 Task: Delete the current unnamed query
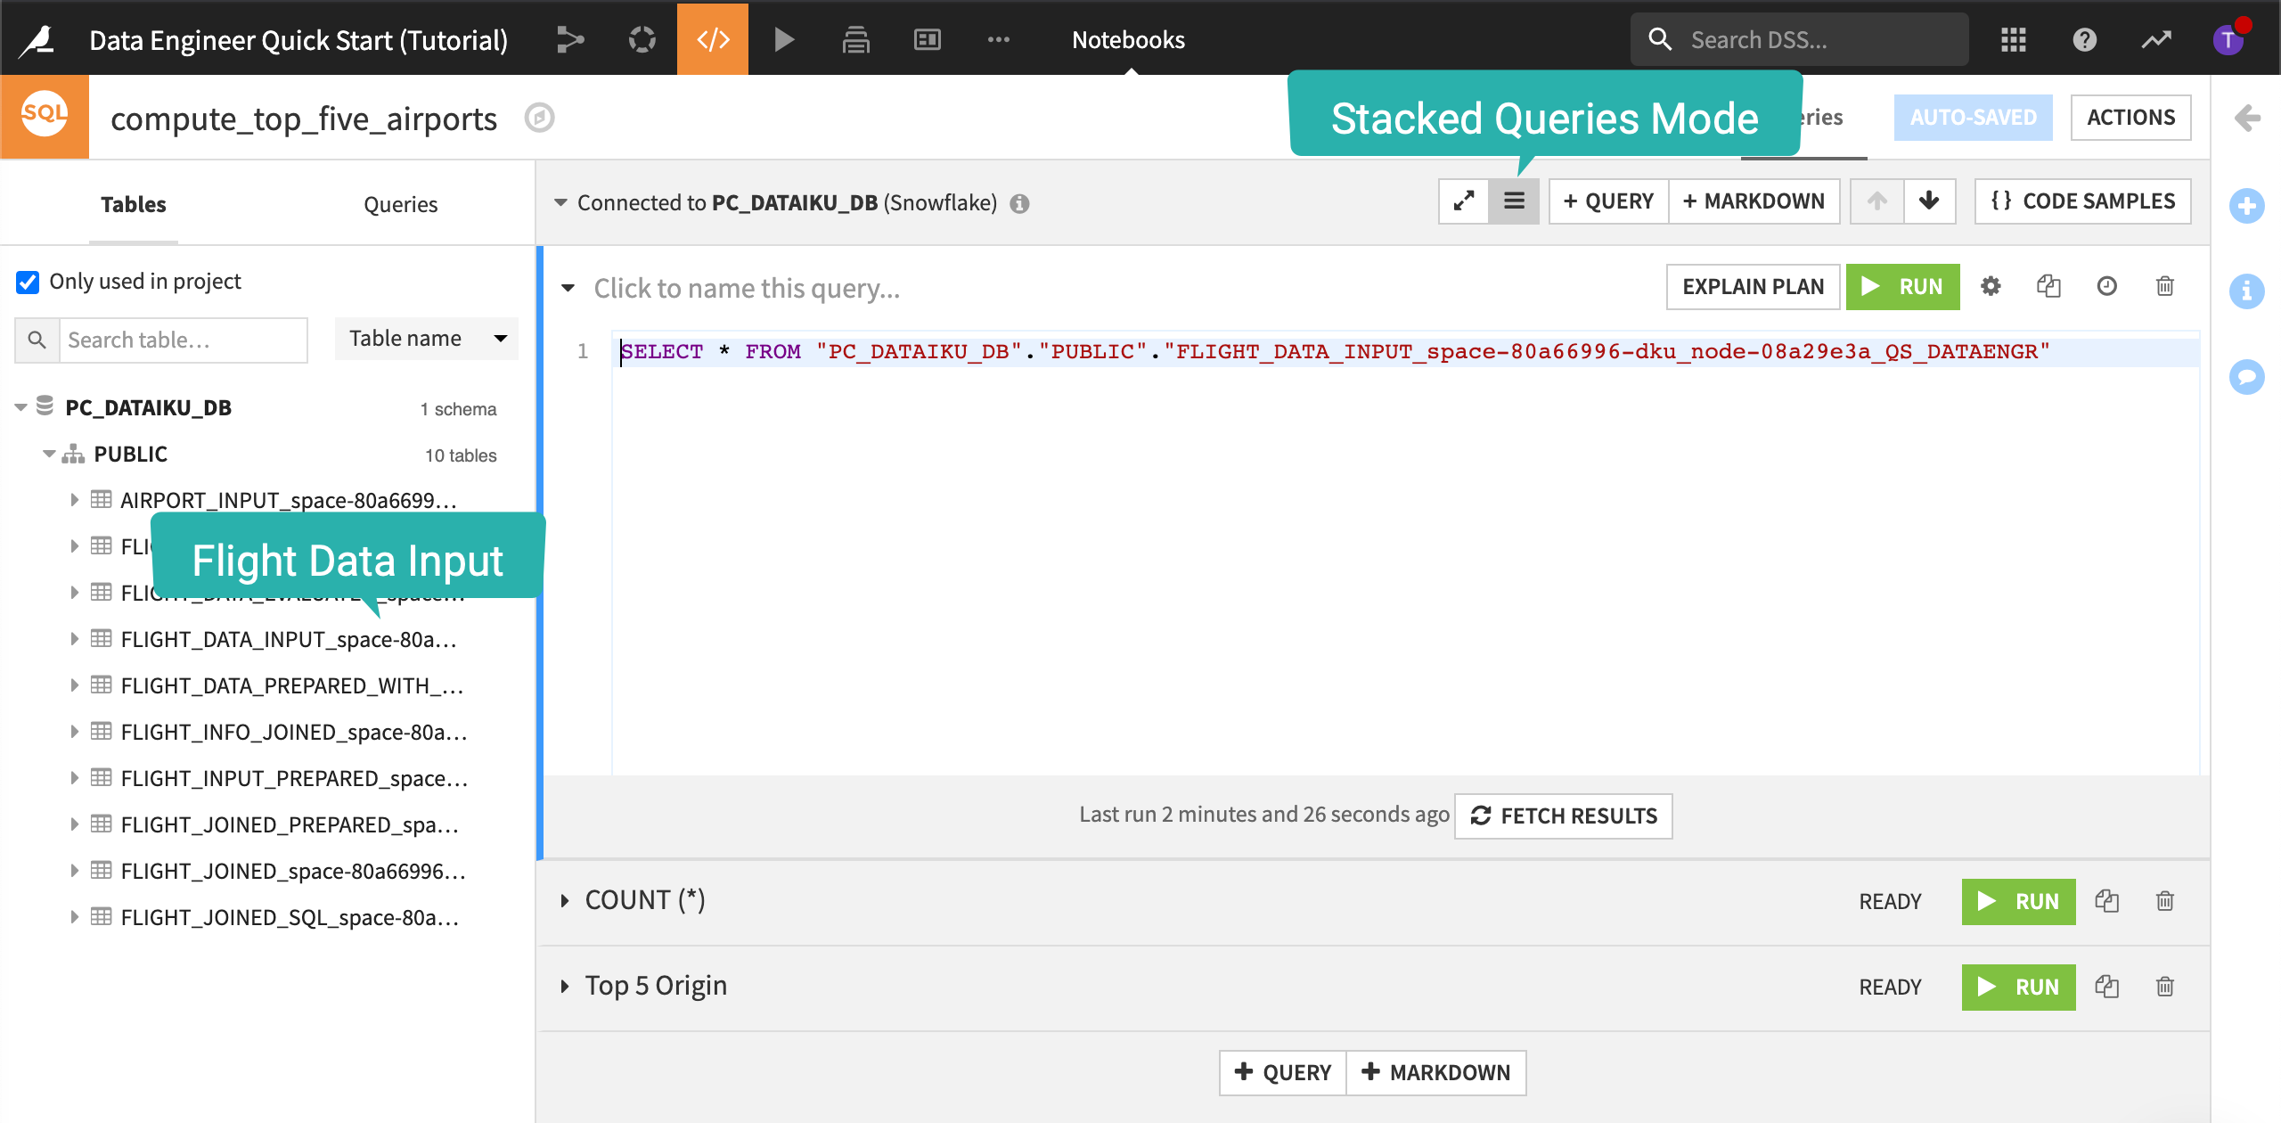[2164, 286]
